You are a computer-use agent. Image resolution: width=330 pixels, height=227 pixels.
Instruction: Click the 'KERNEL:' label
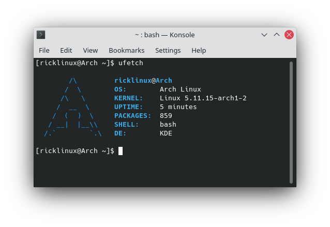click(128, 98)
